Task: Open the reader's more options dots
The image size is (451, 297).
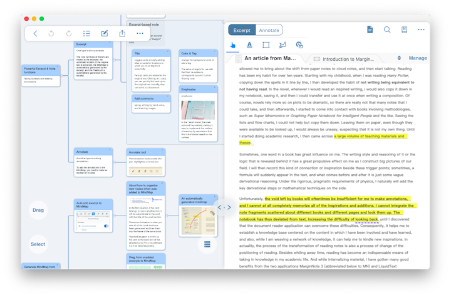Action: tap(421, 29)
